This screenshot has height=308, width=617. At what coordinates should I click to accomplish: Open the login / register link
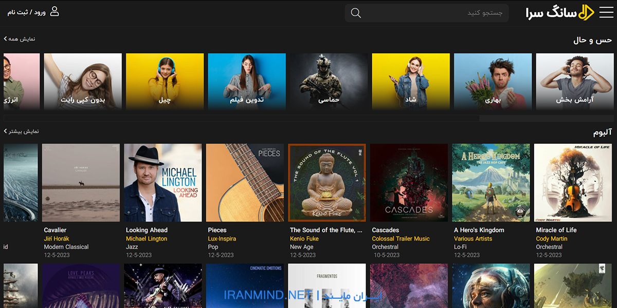click(27, 12)
